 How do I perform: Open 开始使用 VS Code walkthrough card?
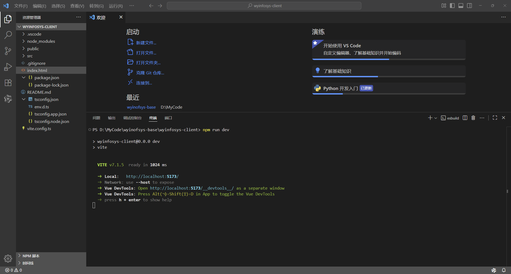[389, 50]
